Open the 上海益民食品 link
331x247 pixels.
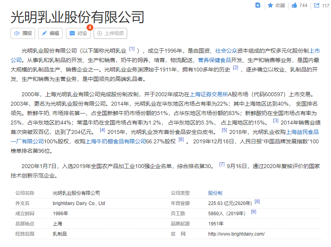[302, 132]
